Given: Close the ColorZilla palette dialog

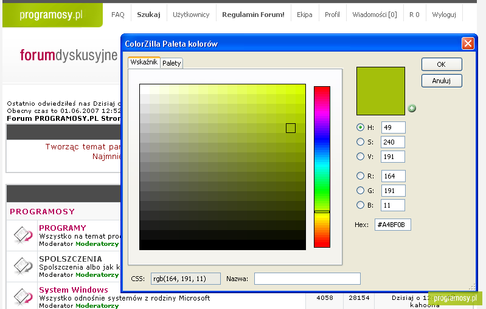Looking at the screenshot, I should [x=468, y=44].
